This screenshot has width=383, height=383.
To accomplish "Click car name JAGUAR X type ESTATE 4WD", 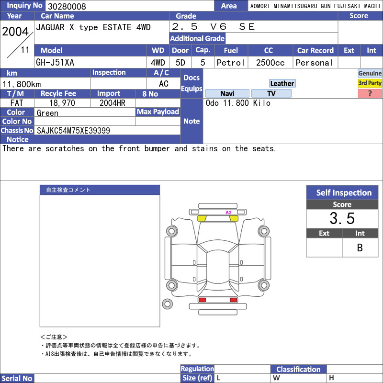I will pos(93,27).
